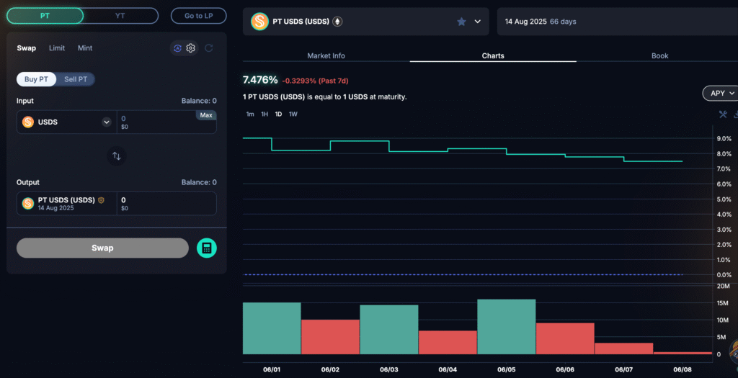Click the 06/01 green volume bar
This screenshot has width=738, height=378.
click(x=272, y=328)
